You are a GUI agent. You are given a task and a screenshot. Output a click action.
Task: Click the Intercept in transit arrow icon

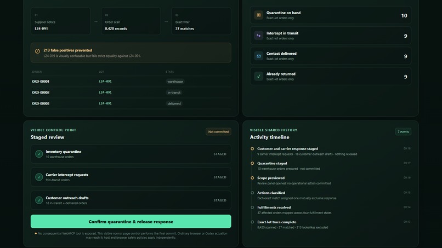pos(258,36)
